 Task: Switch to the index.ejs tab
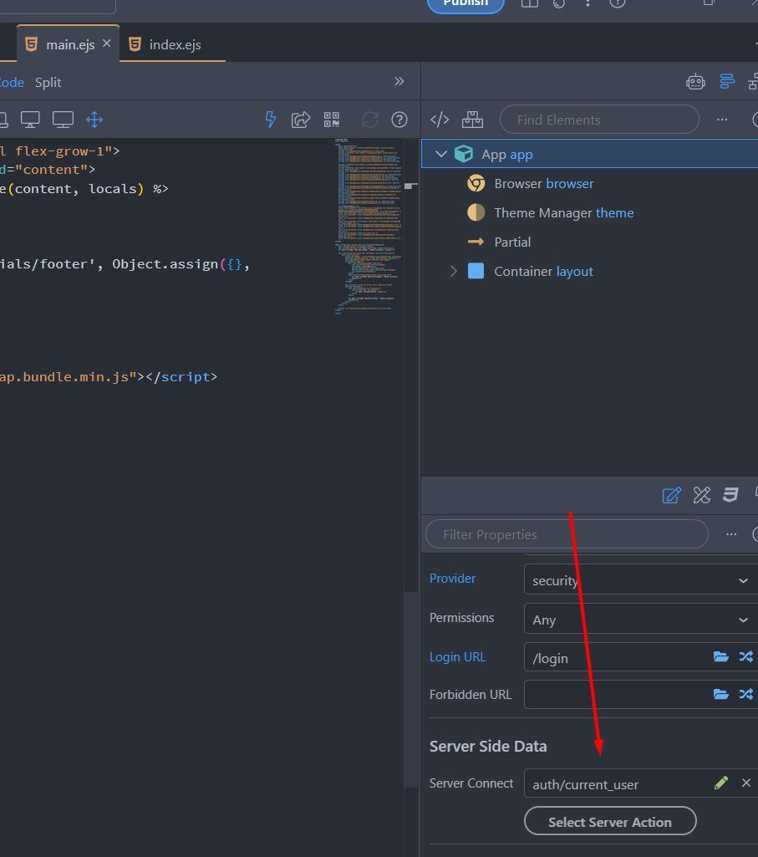(x=174, y=45)
